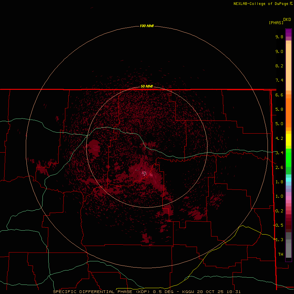
Task: Click the 9.0 scale value
Action: [279, 51]
